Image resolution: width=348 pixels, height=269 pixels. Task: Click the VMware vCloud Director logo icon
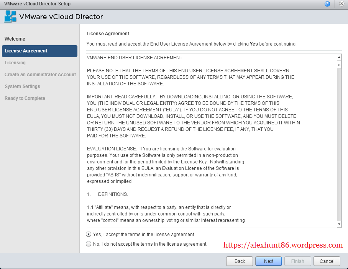pos(10,17)
